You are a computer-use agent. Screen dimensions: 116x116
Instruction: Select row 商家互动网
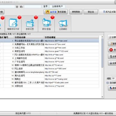pyautogui.click(x=49, y=51)
